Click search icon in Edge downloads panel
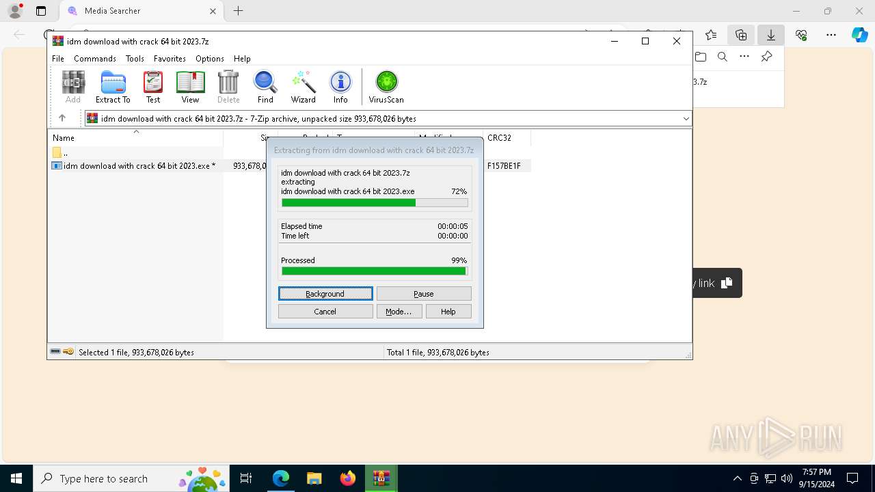The image size is (875, 492). (723, 57)
